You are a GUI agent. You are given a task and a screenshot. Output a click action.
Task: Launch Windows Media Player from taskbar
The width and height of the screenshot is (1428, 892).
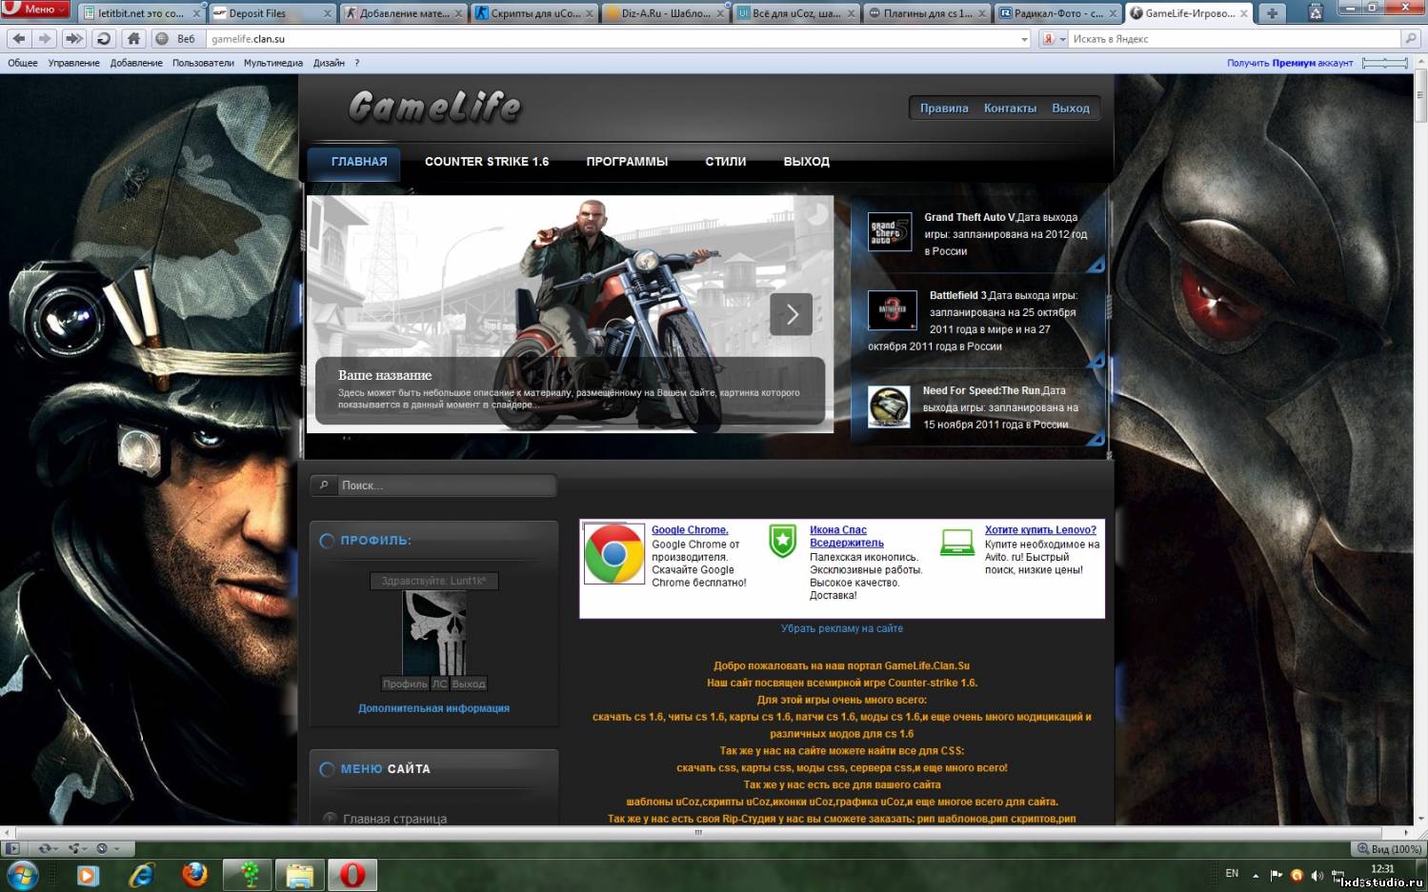88,874
